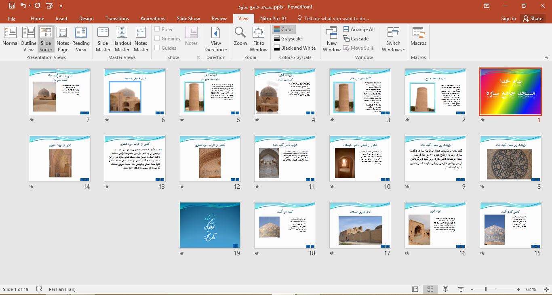Click Slide Sorter icon in status bar
The image size is (552, 295).
click(430, 289)
